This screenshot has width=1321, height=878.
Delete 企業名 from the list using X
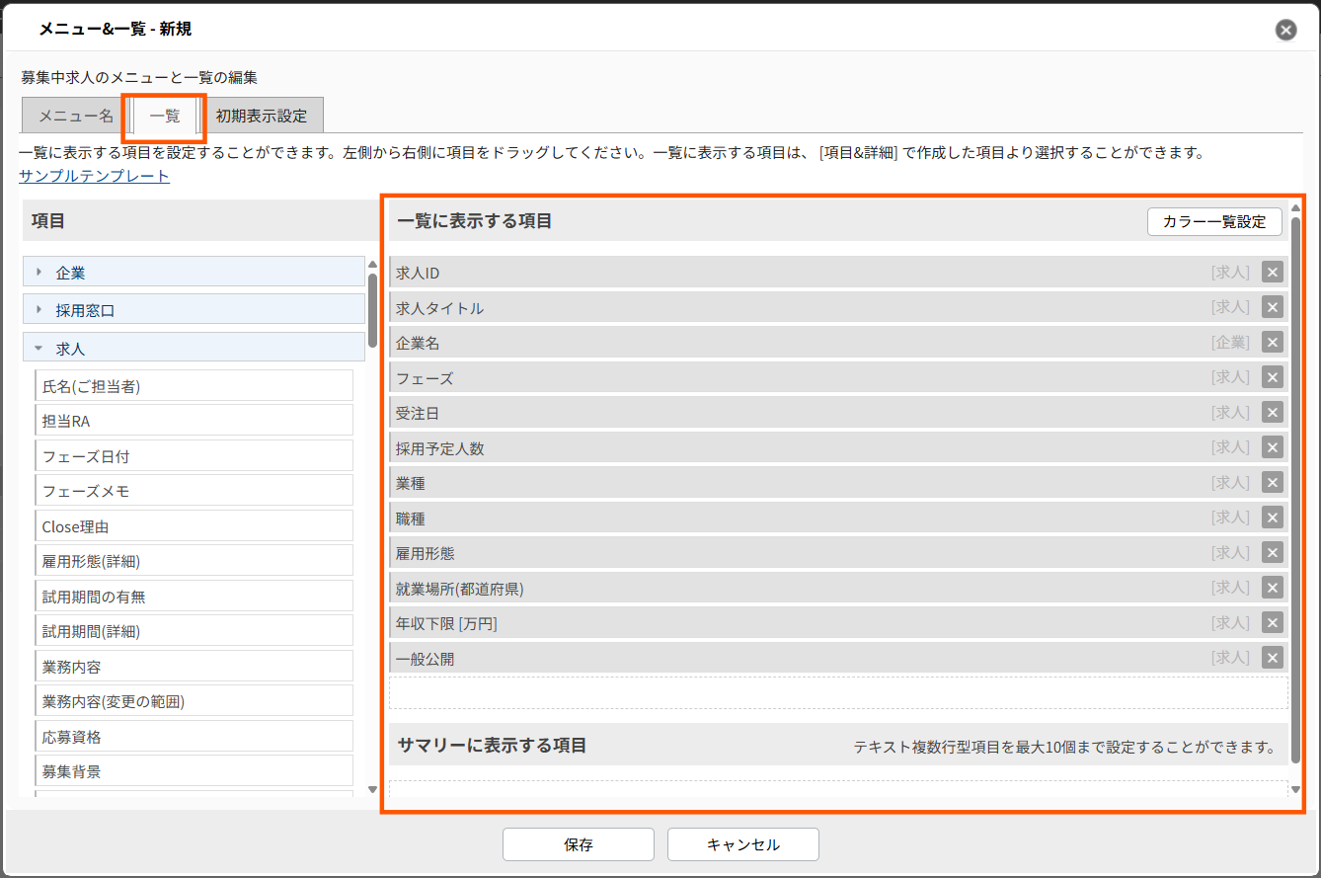(x=1273, y=343)
